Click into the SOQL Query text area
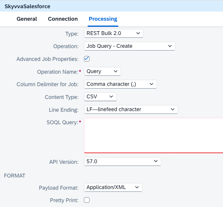The height and width of the screenshot is (207, 223). (153, 135)
